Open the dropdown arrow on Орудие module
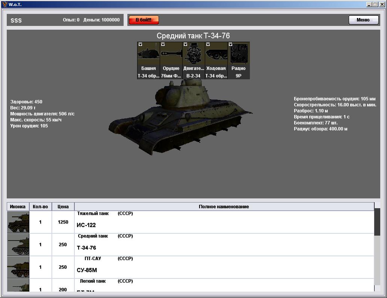Image resolution: width=387 pixels, height=298 pixels. point(163,44)
